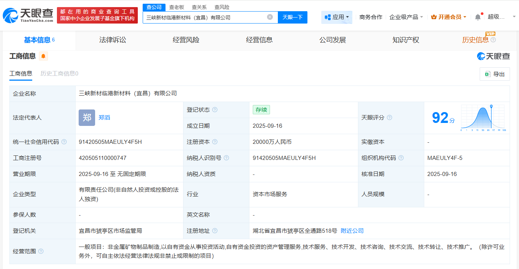Open the help icon next to 天眼评分
Image resolution: width=519 pixels, height=269 pixels.
click(x=389, y=117)
